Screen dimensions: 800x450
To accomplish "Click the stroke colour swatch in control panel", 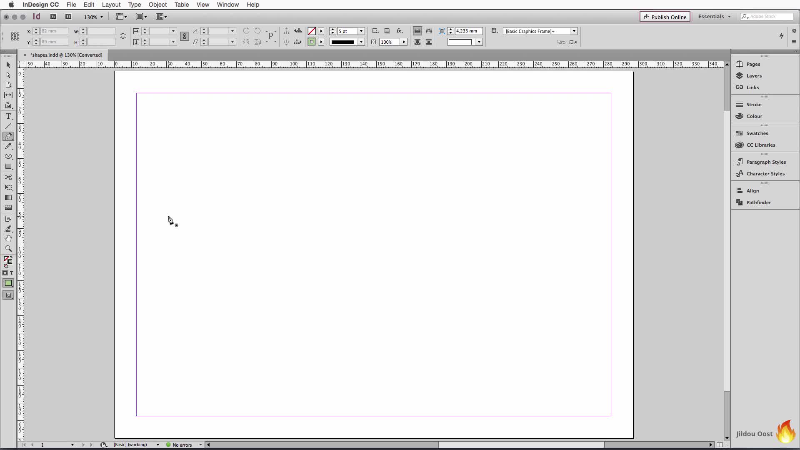I will 311,42.
